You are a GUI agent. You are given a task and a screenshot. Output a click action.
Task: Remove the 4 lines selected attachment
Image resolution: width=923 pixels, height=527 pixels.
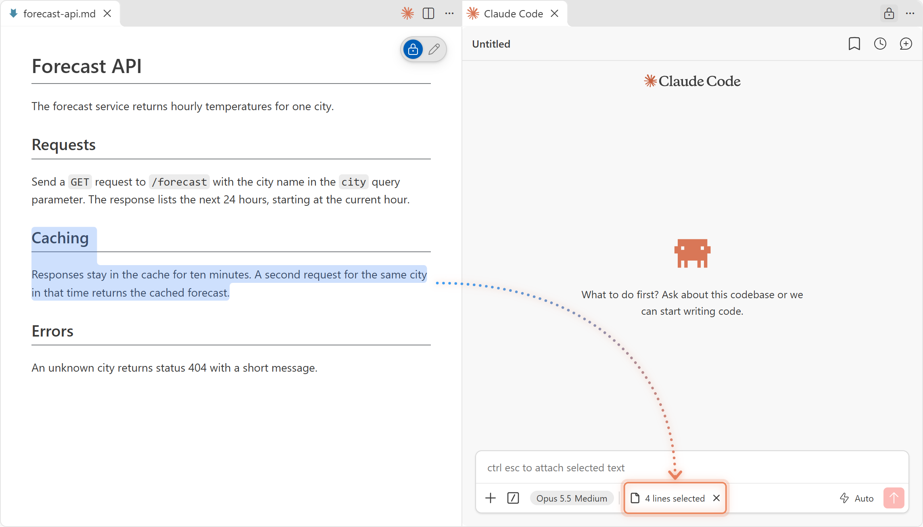(716, 498)
